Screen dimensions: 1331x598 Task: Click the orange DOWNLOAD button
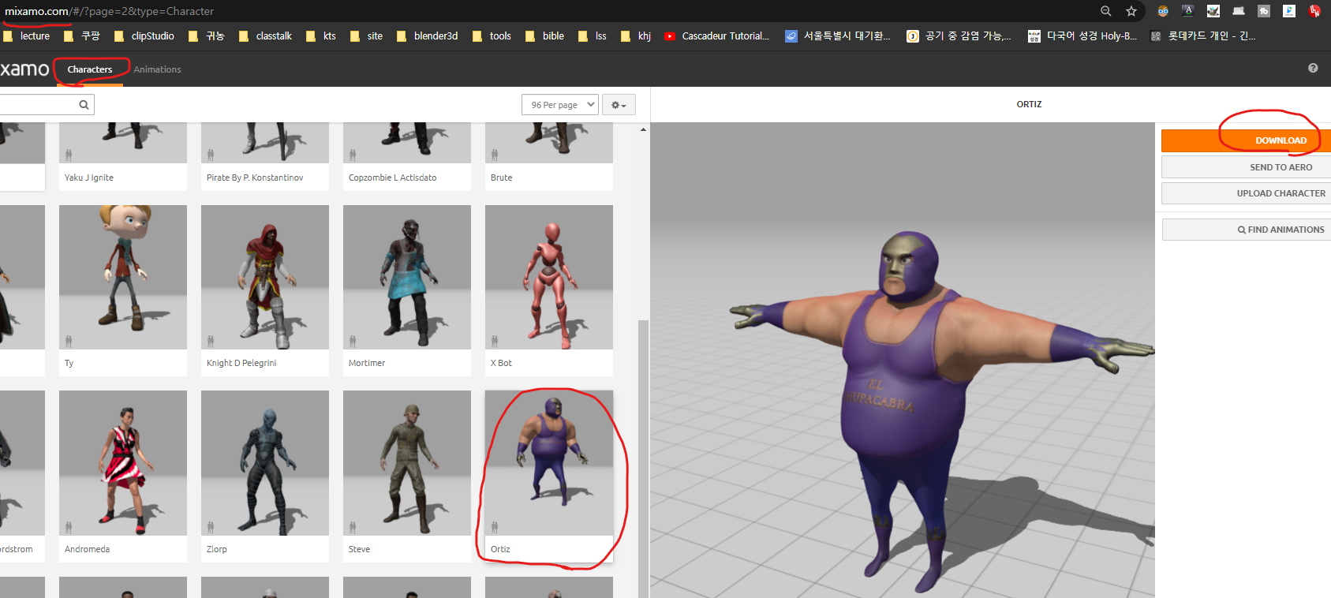1246,140
